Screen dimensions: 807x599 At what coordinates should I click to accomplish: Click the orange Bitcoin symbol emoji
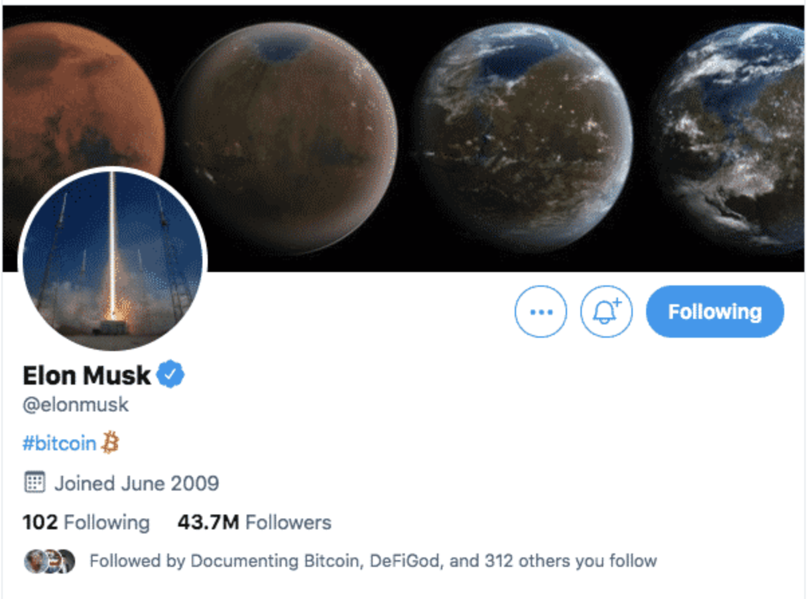[110, 442]
